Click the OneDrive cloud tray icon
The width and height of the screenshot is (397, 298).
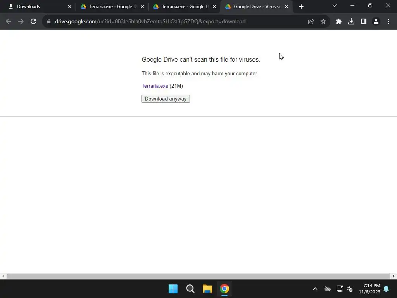click(x=328, y=289)
